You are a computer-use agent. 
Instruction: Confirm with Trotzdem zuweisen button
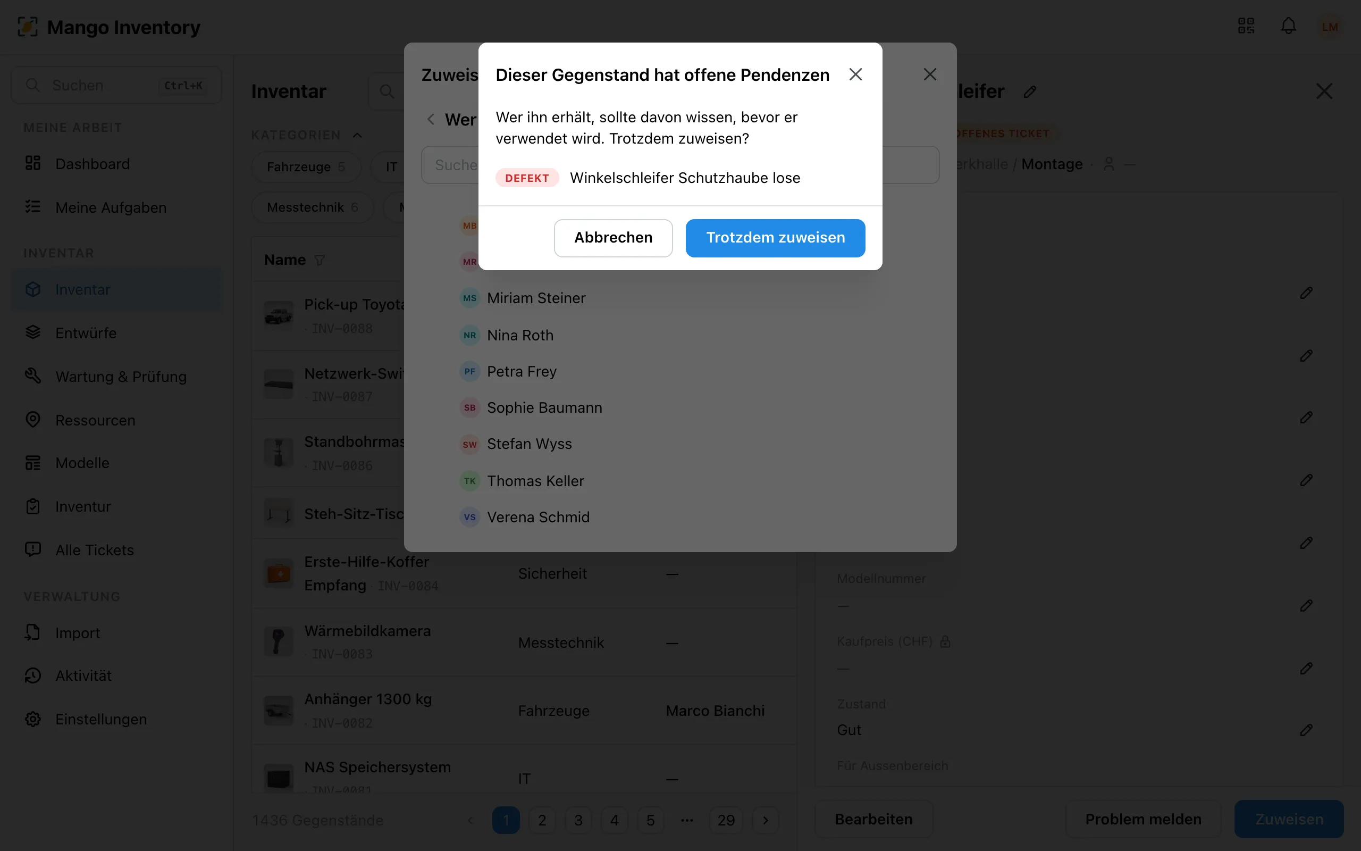[x=775, y=238]
